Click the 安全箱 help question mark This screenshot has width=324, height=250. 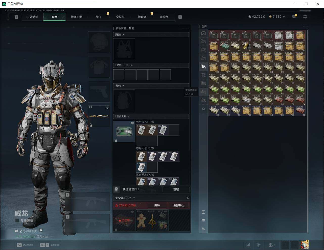click(x=134, y=198)
